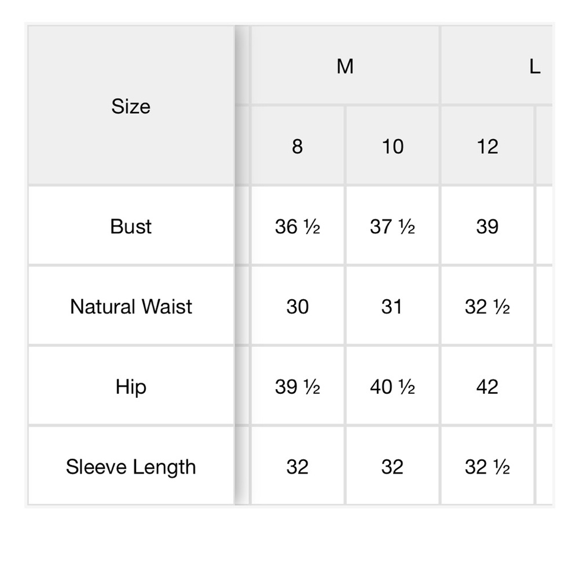Select the 37 ½ bust measurement cell
This screenshot has width=579, height=579.
[393, 226]
